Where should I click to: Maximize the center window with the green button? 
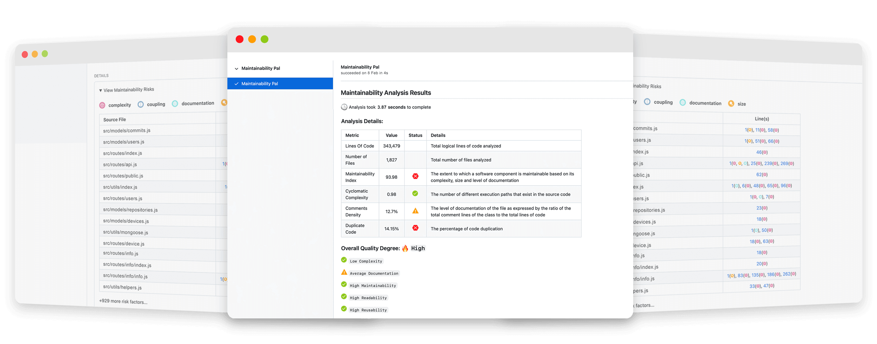point(265,39)
